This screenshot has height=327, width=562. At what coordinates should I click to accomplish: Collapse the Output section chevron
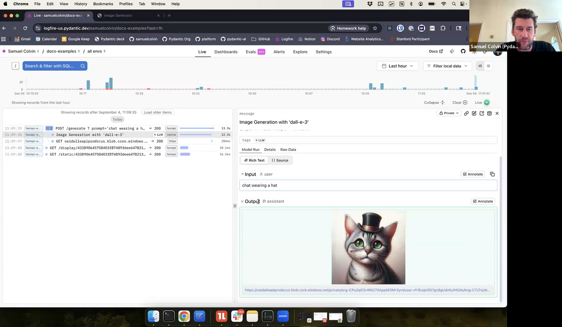click(x=242, y=201)
